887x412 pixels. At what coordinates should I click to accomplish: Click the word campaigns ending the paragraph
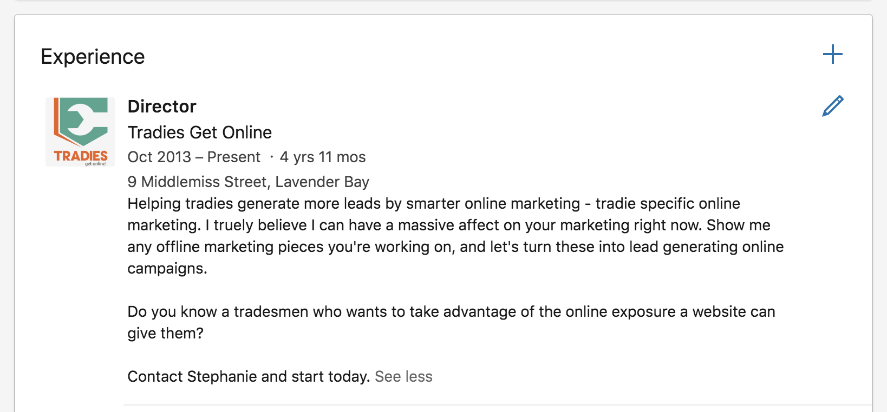167,269
